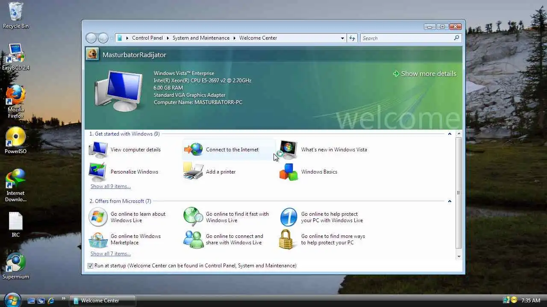
Task: Click the Control Panel breadcrumb
Action: tap(147, 38)
